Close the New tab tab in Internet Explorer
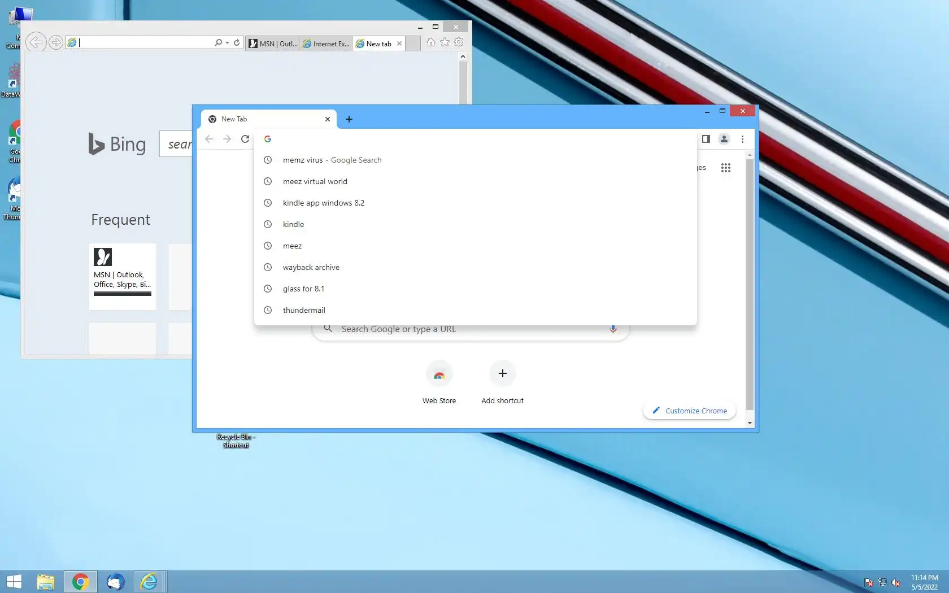This screenshot has width=949, height=593. point(399,43)
